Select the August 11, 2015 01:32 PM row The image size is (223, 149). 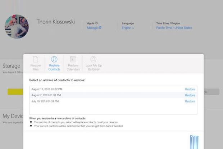point(113,89)
